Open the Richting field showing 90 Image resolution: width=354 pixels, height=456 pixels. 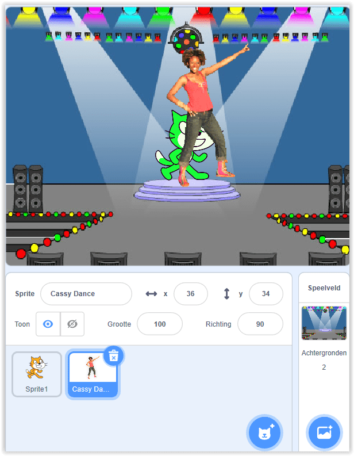coord(260,324)
